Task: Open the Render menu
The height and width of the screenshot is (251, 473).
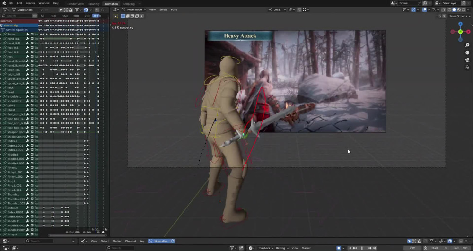Action: 30,3
